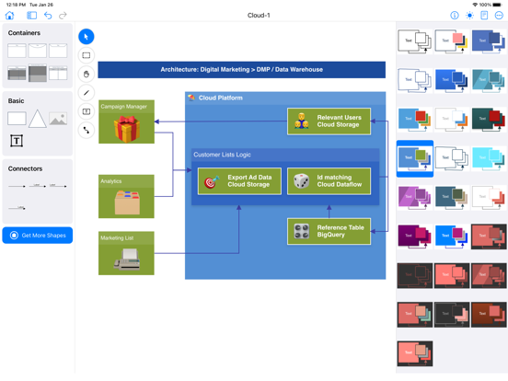Select the Campaign Manager container
Screen dimensions: 508x381
pyautogui.click(x=126, y=121)
